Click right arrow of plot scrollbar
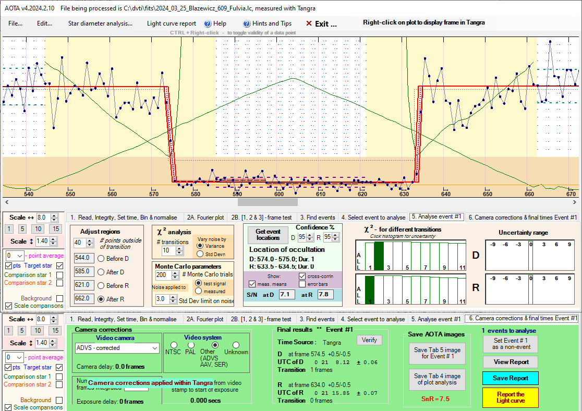This screenshot has width=582, height=411. (x=575, y=202)
